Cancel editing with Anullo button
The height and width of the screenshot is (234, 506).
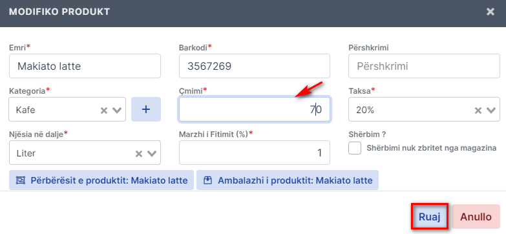[476, 217]
